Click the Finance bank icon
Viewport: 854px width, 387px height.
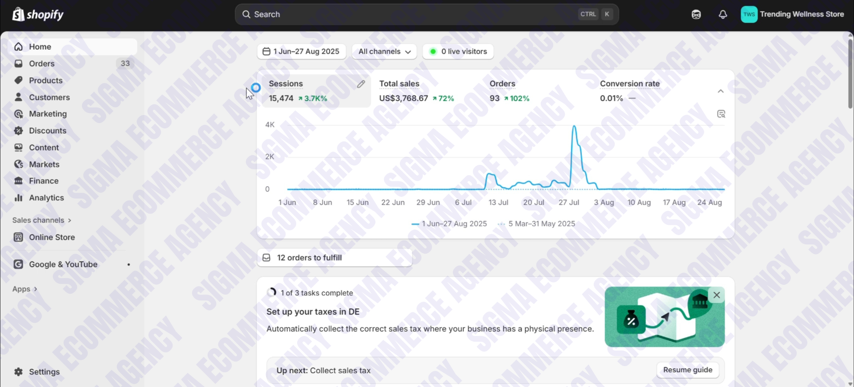coord(18,181)
